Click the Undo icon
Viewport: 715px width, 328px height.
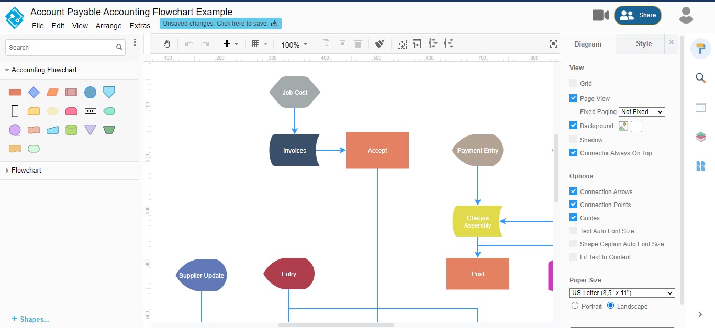point(189,44)
